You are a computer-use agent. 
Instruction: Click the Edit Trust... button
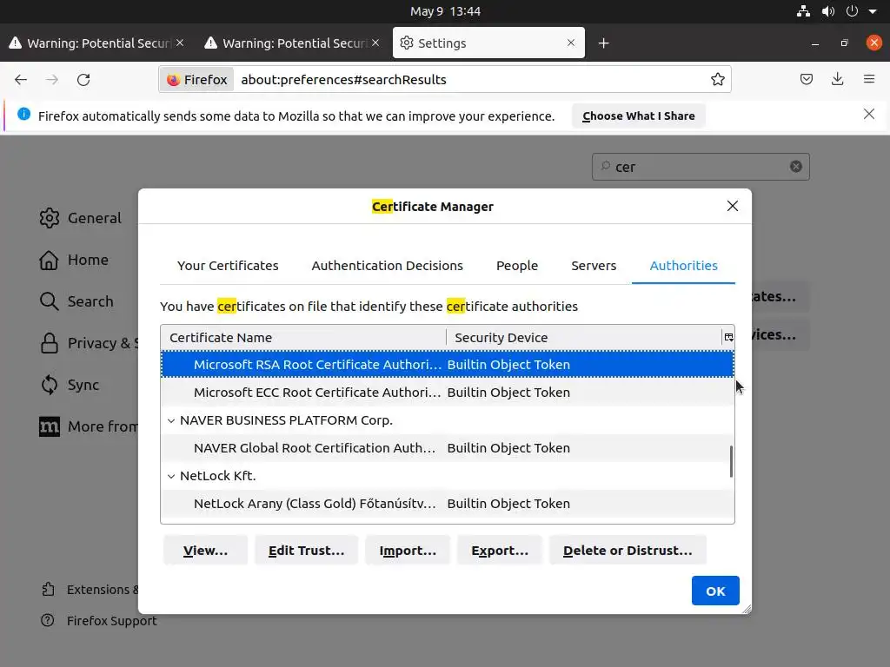click(306, 550)
